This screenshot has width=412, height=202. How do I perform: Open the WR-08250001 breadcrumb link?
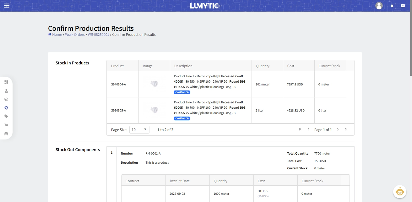click(98, 35)
